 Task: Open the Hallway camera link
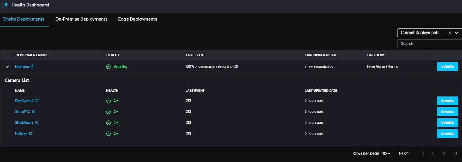[x=21, y=134]
